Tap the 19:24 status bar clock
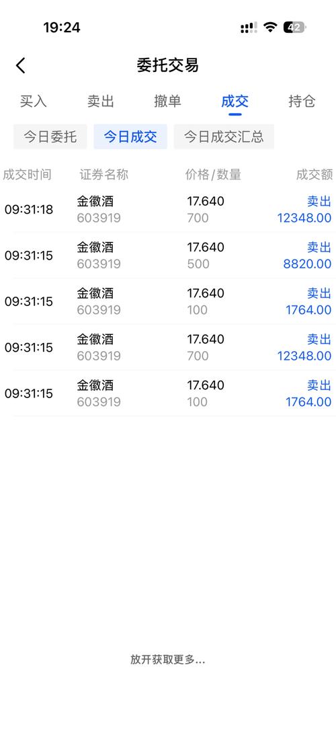The image size is (336, 731). [x=62, y=28]
